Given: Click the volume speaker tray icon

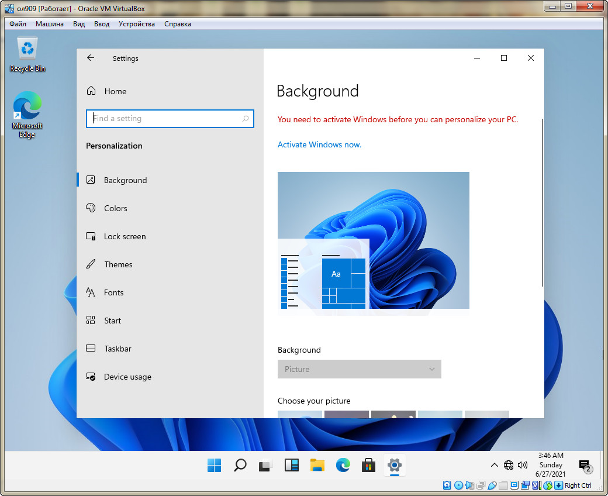Looking at the screenshot, I should (x=523, y=465).
